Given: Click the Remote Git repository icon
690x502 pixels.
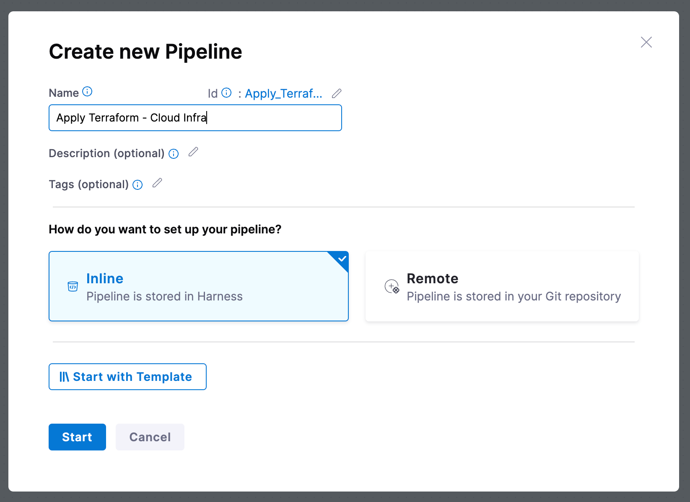Looking at the screenshot, I should click(x=392, y=287).
